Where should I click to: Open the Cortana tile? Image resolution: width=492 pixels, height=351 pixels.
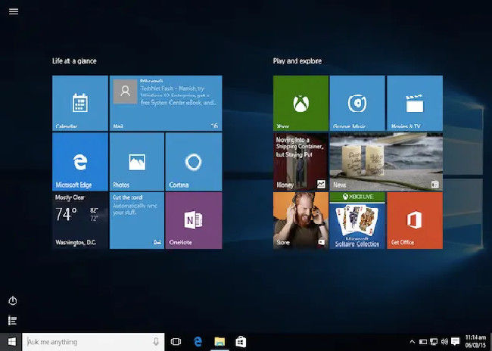pos(193,161)
